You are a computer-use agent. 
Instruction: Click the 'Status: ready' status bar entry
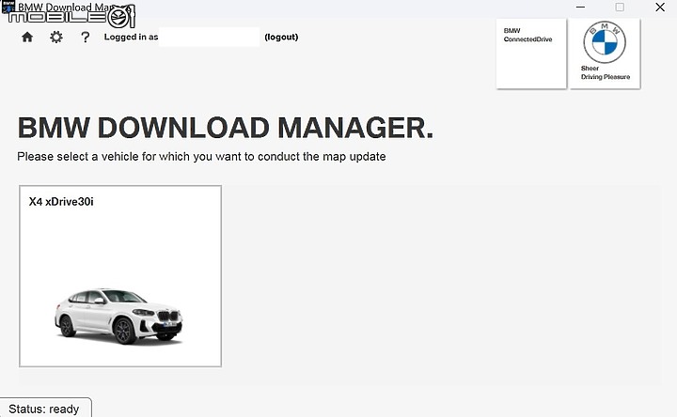pos(44,409)
